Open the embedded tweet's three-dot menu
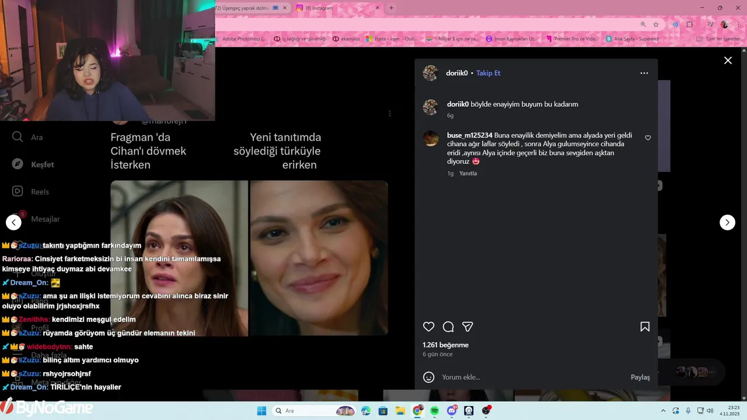The width and height of the screenshot is (747, 420). point(390,113)
